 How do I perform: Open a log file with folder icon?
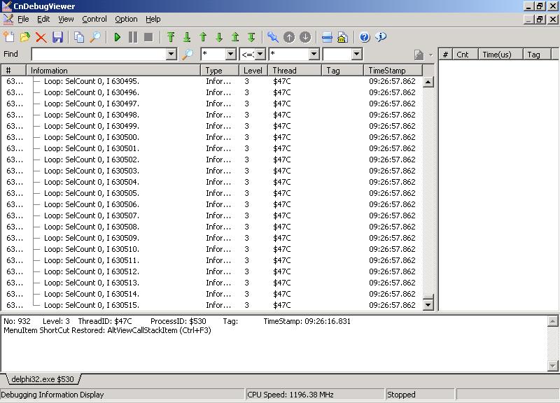[25, 37]
